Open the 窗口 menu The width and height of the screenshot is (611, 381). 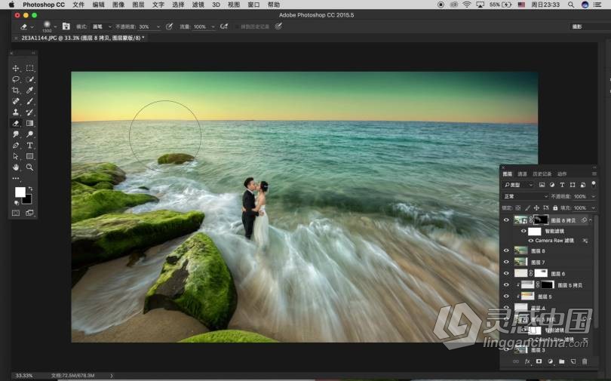(253, 5)
